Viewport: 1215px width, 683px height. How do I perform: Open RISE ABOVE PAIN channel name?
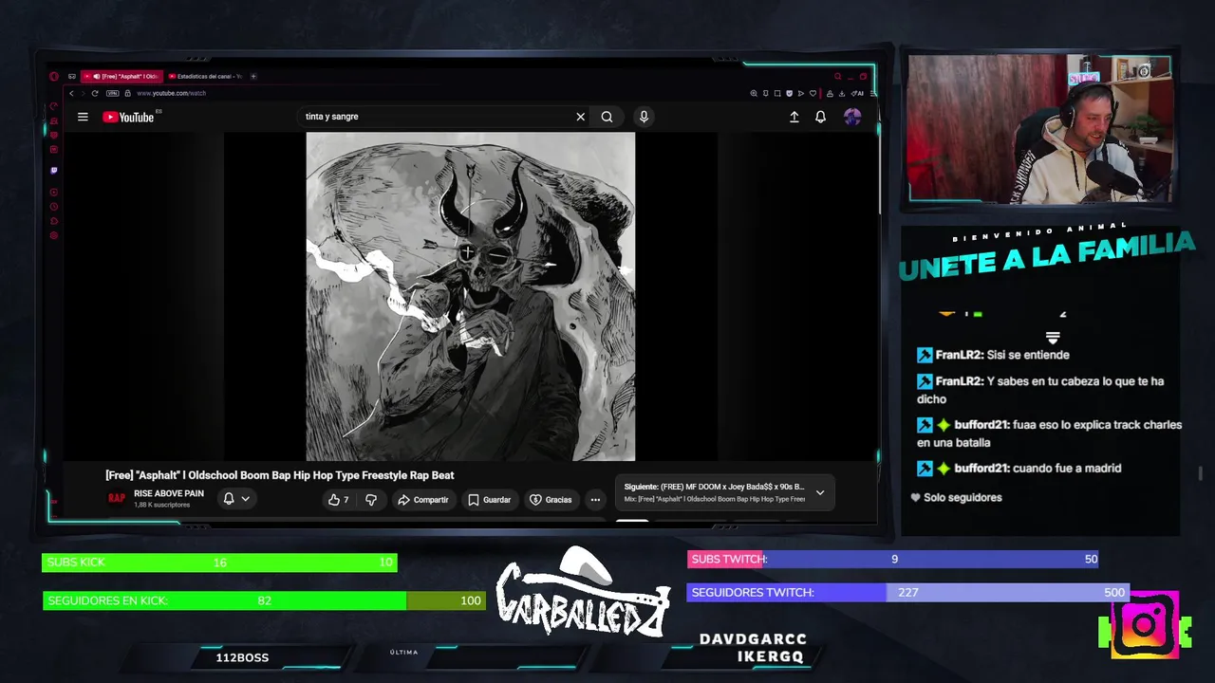[169, 493]
